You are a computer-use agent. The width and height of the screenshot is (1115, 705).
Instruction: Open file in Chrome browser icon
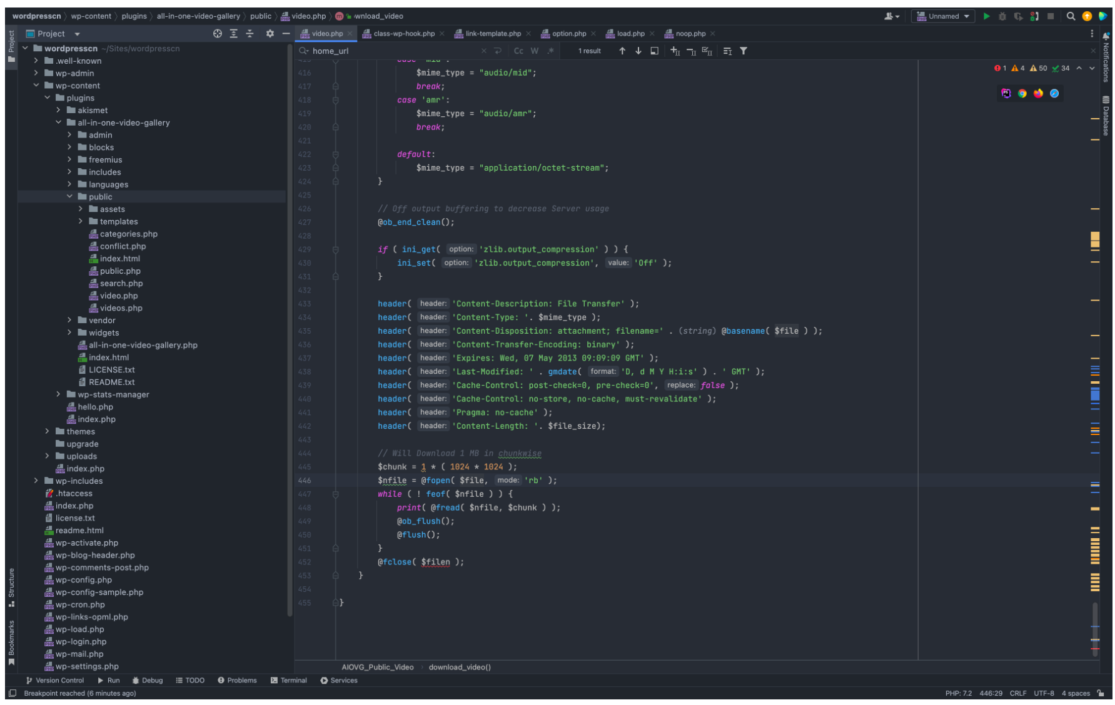coord(1022,94)
